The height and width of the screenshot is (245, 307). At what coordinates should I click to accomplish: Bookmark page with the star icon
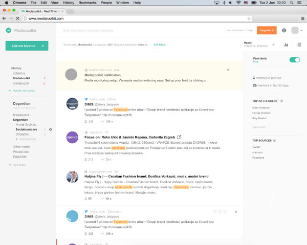click(x=249, y=18)
